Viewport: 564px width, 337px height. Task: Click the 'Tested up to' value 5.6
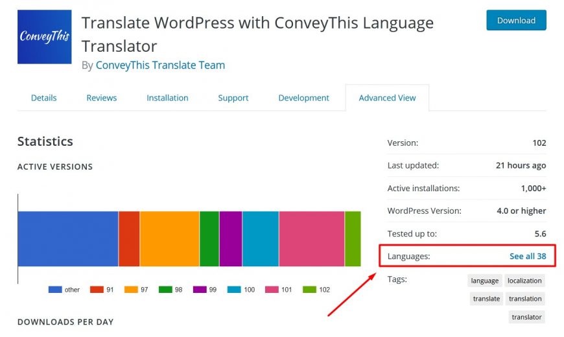click(x=540, y=234)
